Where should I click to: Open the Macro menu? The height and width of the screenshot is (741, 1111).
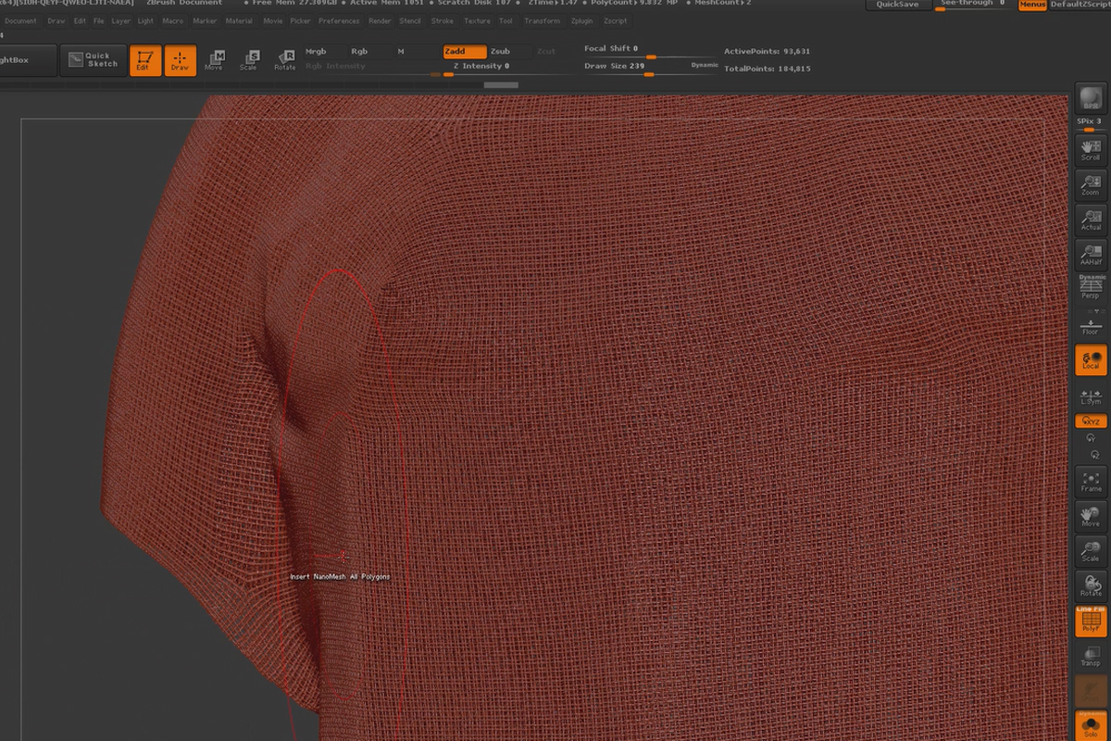173,20
